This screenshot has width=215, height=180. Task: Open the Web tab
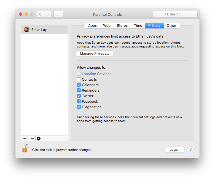click(107, 26)
